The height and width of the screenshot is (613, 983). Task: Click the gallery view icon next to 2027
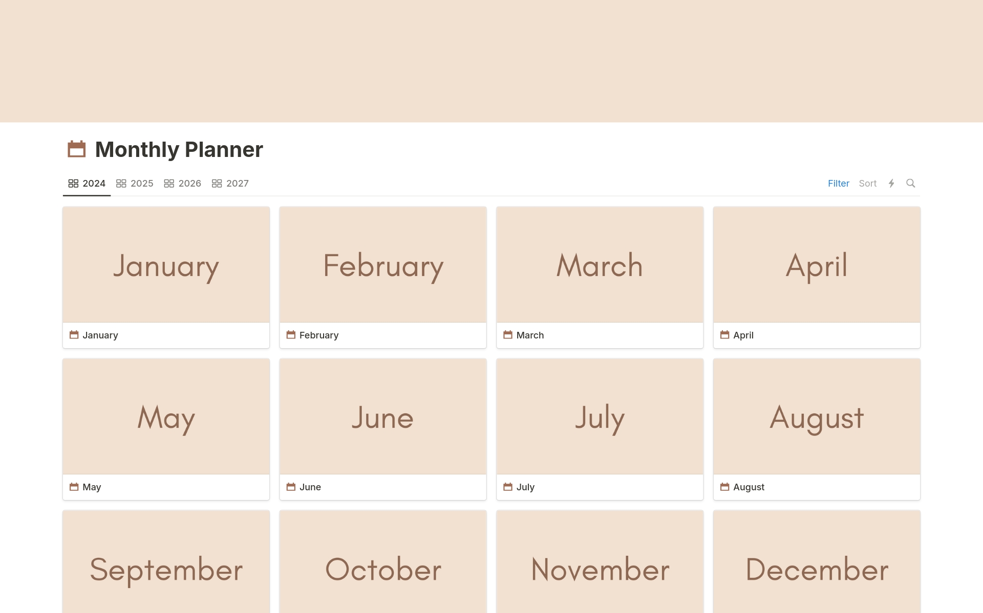(217, 183)
